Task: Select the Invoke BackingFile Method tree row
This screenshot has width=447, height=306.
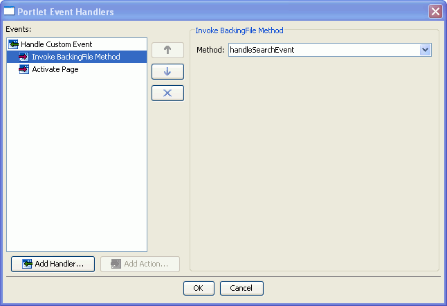Action: tap(77, 57)
